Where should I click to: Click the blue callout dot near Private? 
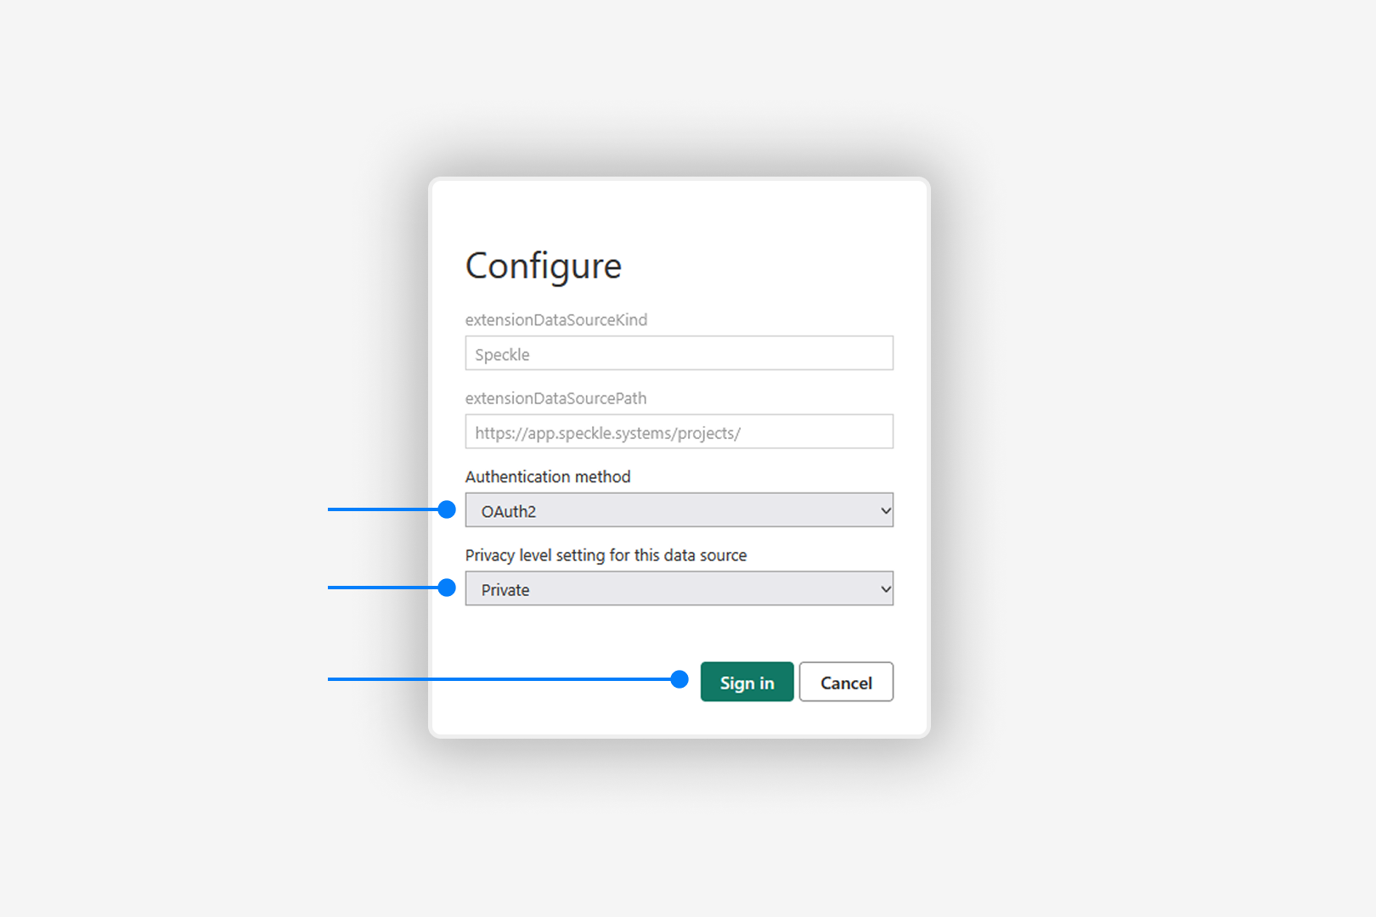[x=448, y=588]
